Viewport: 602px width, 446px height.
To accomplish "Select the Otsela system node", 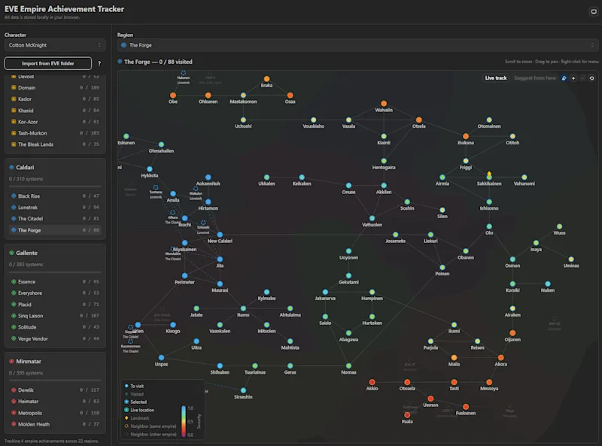I will 419,120.
